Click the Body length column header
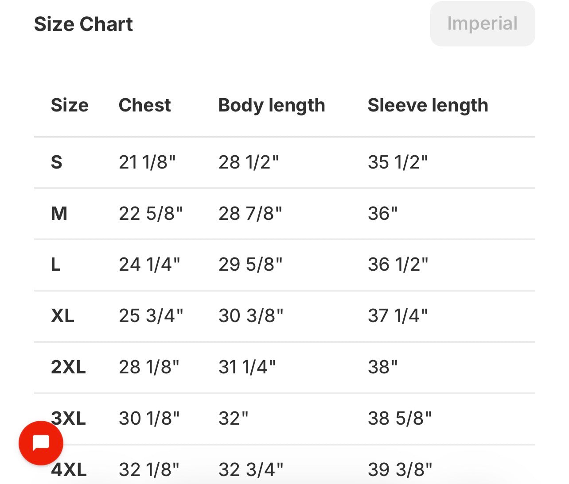 pyautogui.click(x=272, y=105)
